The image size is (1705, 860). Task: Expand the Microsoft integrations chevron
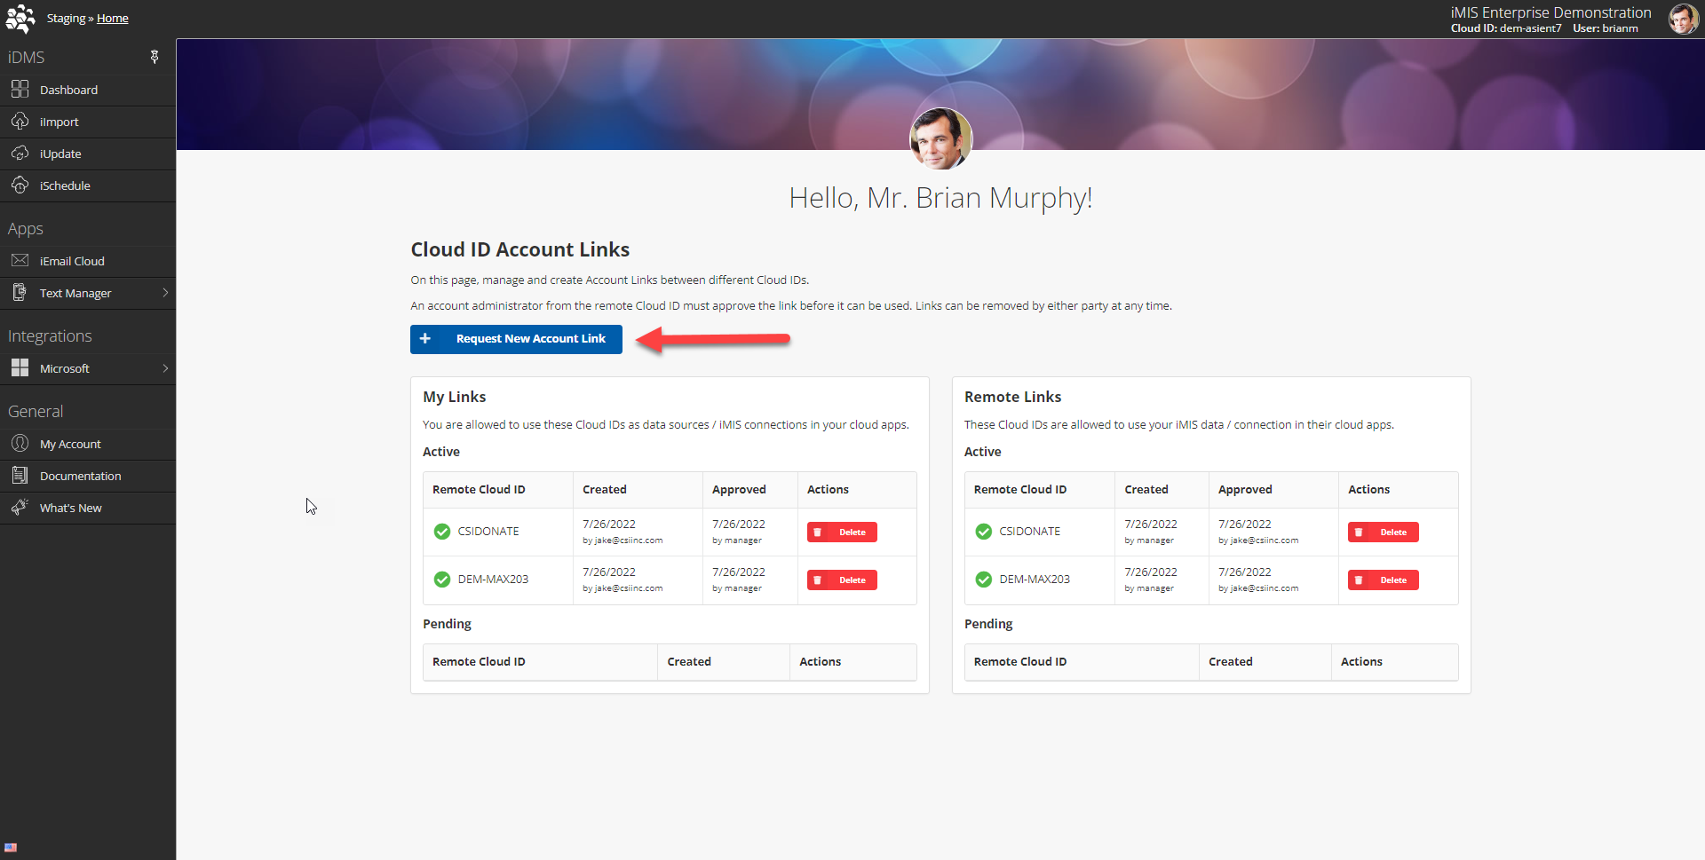165,367
